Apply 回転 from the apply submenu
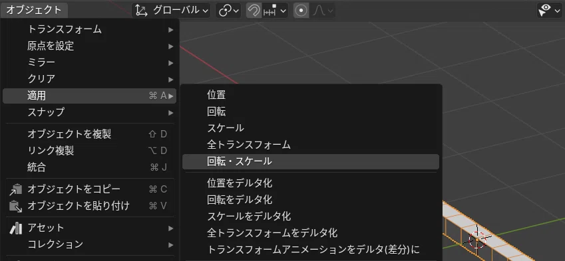 coord(311,112)
